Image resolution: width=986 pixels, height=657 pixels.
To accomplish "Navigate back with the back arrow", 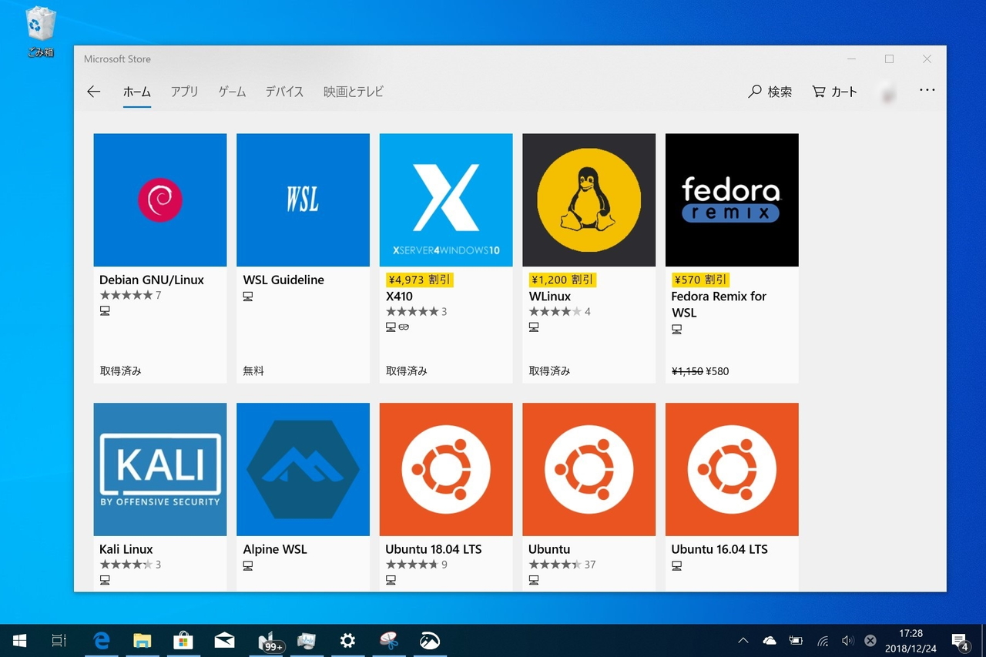I will click(93, 91).
